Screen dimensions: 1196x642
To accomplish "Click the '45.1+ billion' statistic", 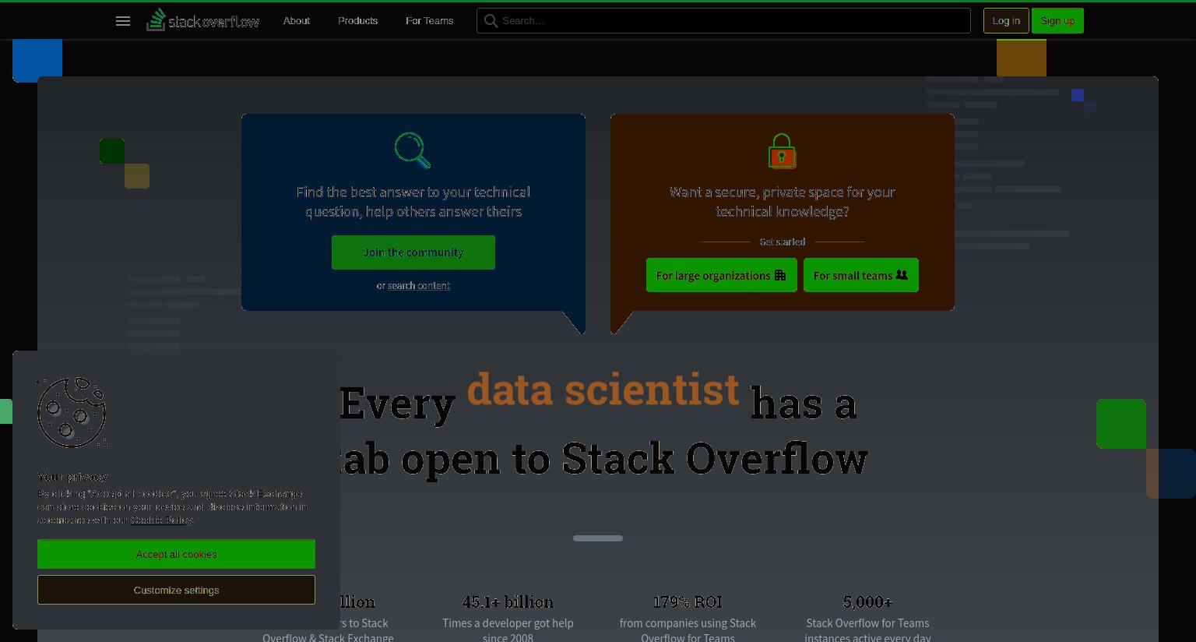I will (x=508, y=602).
